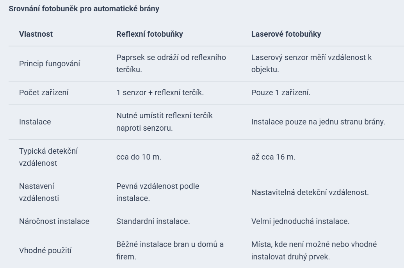Click the 'Vhodné použití' row label
This screenshot has width=404, height=268.
pyautogui.click(x=45, y=250)
